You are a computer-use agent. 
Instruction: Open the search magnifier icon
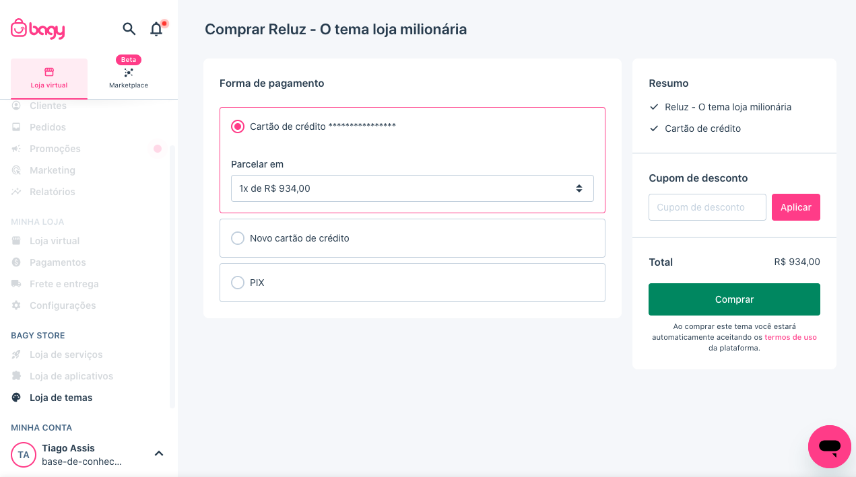tap(129, 29)
